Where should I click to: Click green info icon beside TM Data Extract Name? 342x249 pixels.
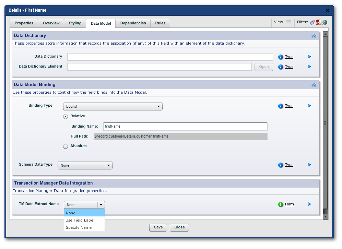[x=281, y=204]
